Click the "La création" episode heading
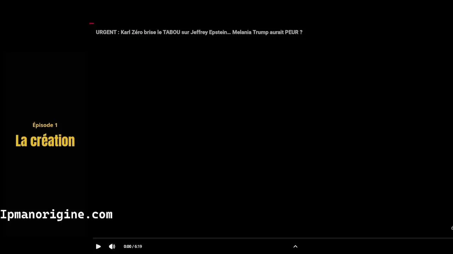The width and height of the screenshot is (453, 254). pyautogui.click(x=45, y=140)
